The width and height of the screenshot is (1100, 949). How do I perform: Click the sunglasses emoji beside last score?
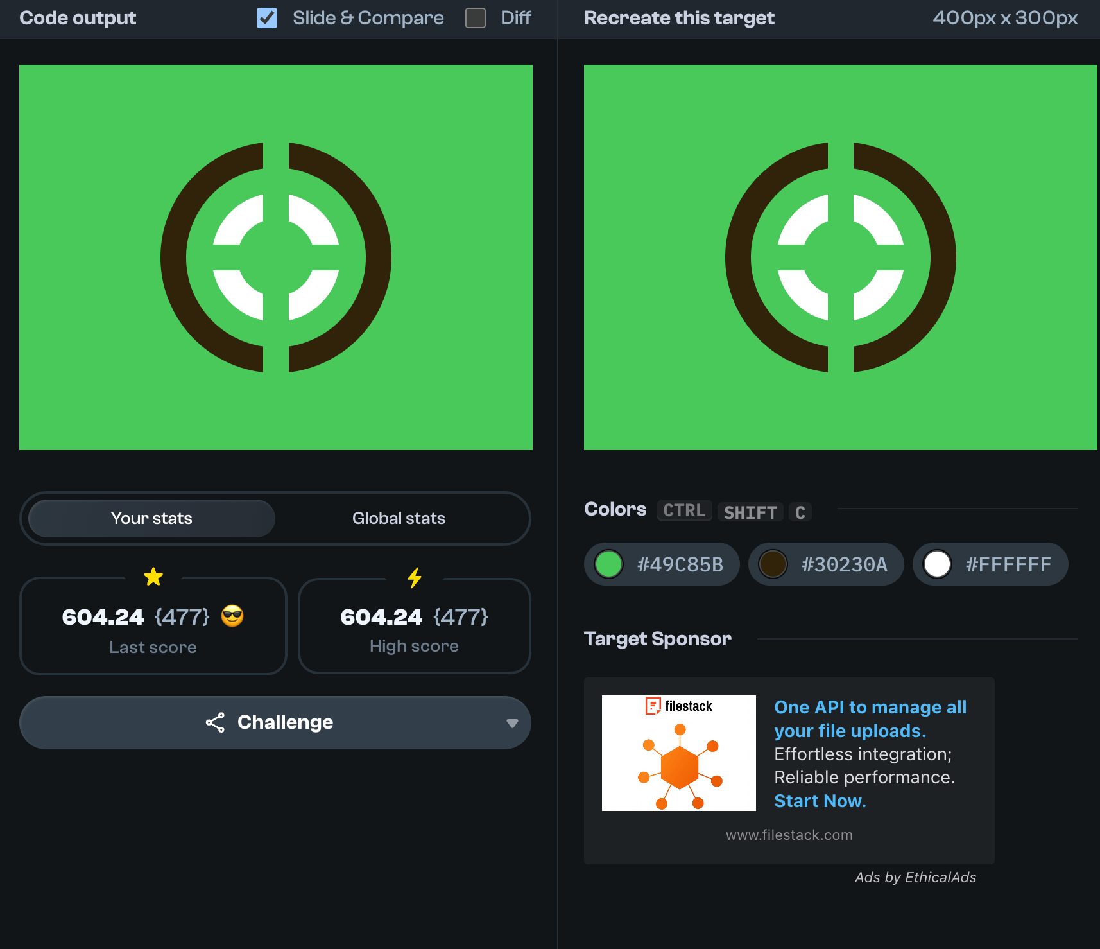[232, 616]
